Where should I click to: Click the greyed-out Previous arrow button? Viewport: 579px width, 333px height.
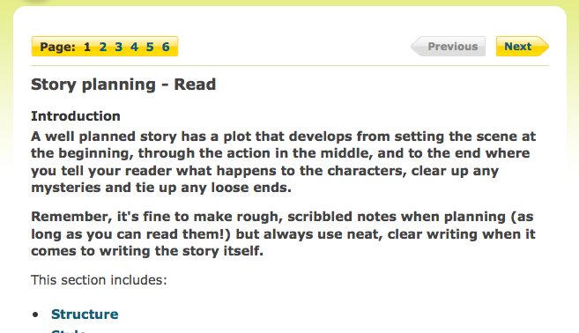pos(449,47)
